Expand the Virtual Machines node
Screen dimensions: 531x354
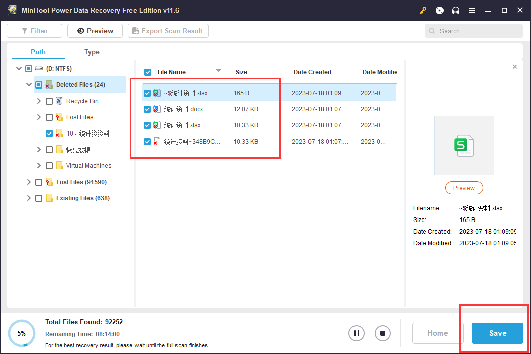click(x=39, y=166)
